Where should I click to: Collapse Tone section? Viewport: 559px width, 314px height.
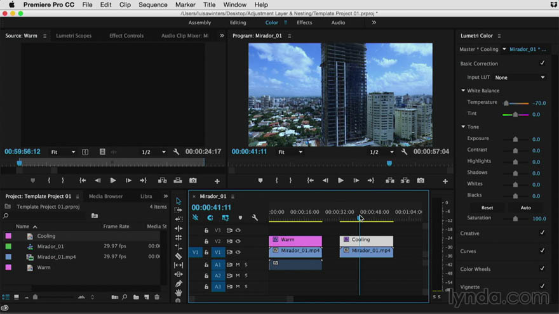click(463, 127)
